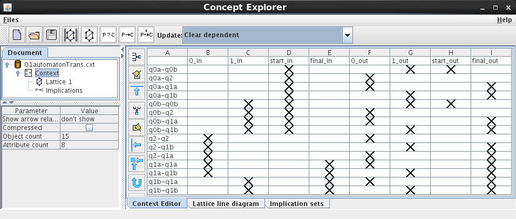Switch to Implication sets tab
Image resolution: width=516 pixels, height=219 pixels.
pos(297,204)
